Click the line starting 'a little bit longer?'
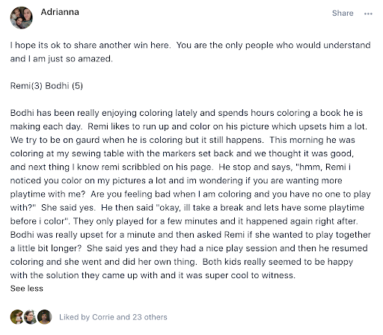Viewport: 383px width, 335px height. pos(189,248)
